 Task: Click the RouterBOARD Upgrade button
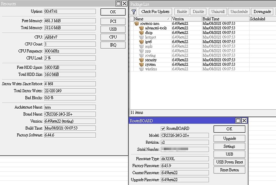click(x=229, y=138)
